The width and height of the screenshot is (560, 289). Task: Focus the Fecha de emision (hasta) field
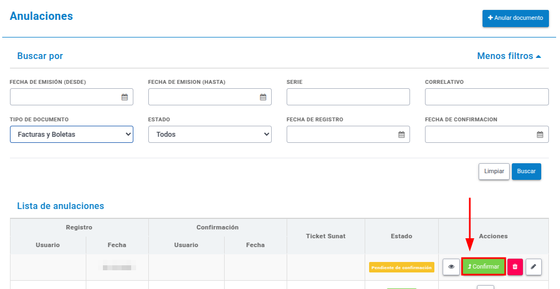(210, 97)
